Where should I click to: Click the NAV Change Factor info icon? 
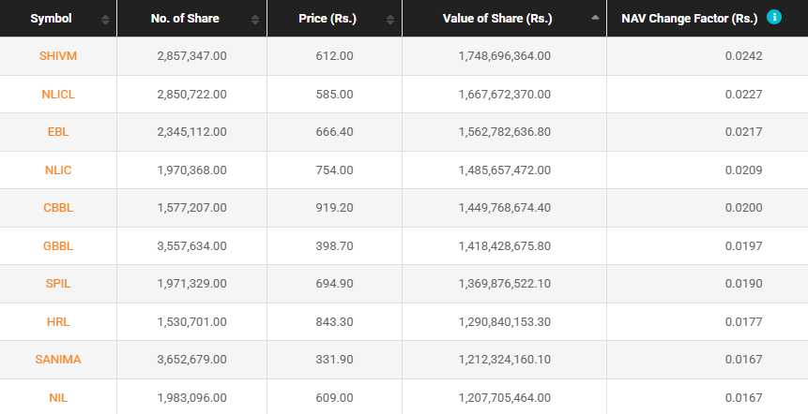[774, 17]
